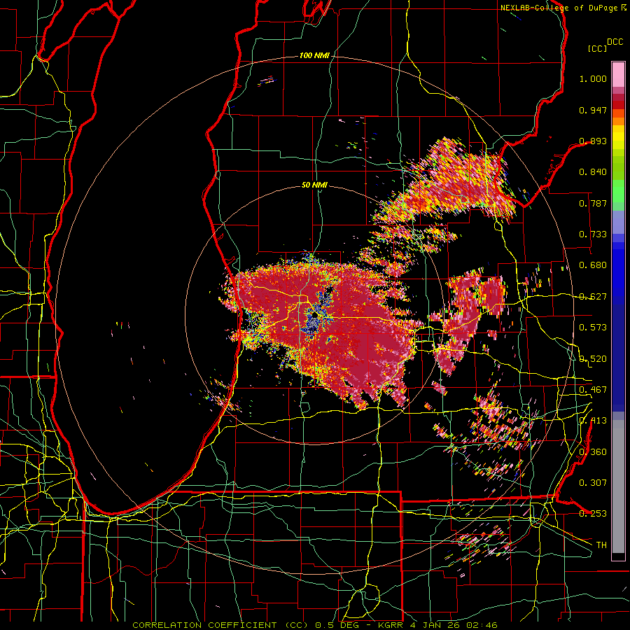
Task: Select the 0.787 scale value
Action: coord(593,203)
